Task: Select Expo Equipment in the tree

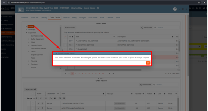Action: 37,55
